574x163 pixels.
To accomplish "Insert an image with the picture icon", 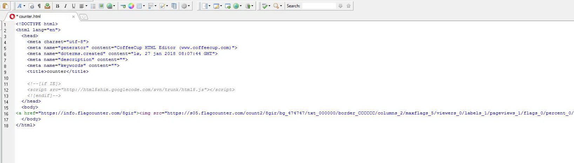I will tap(101, 6).
